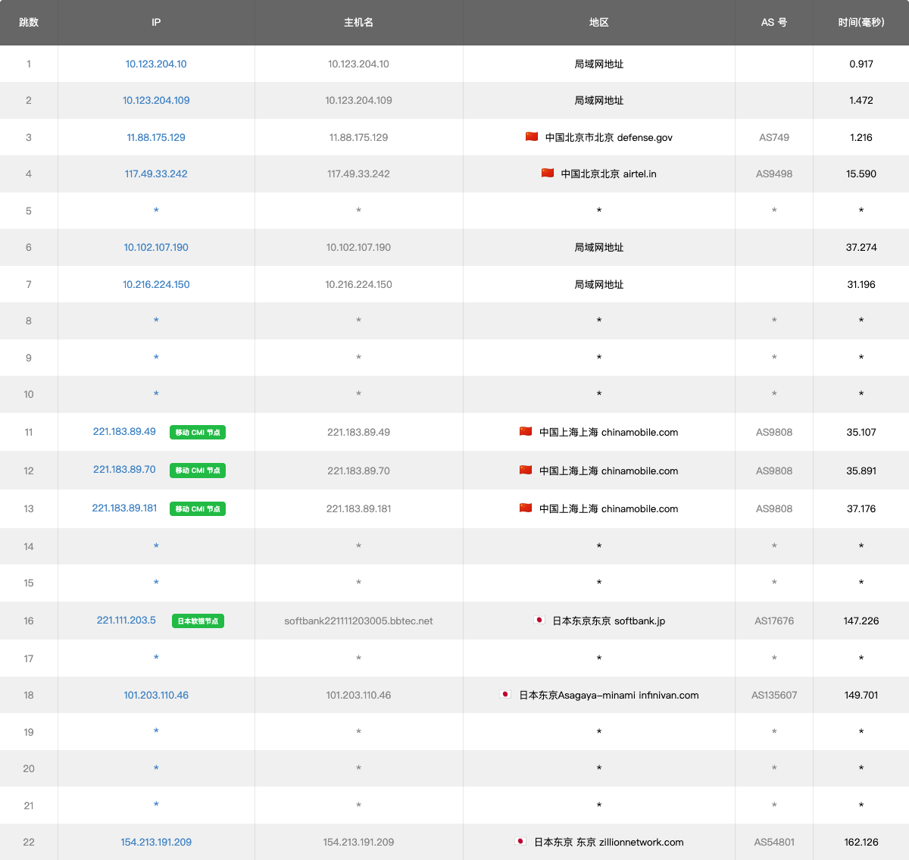
Task: Click China flag next to airtel.in
Action: tap(548, 173)
